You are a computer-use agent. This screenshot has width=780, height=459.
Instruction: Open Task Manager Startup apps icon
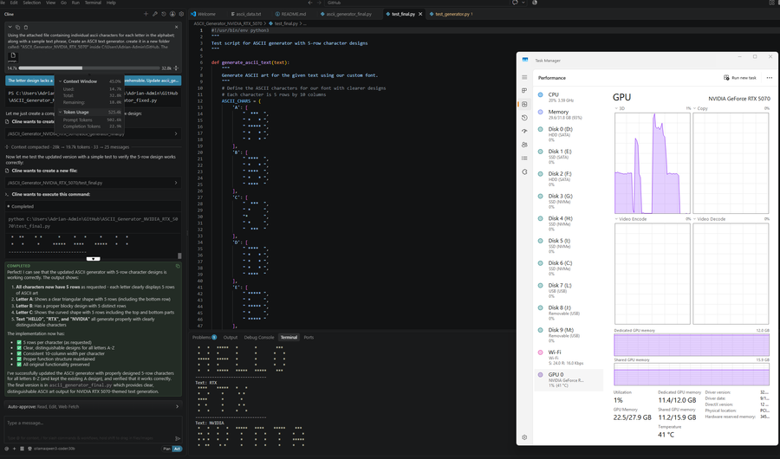524,132
